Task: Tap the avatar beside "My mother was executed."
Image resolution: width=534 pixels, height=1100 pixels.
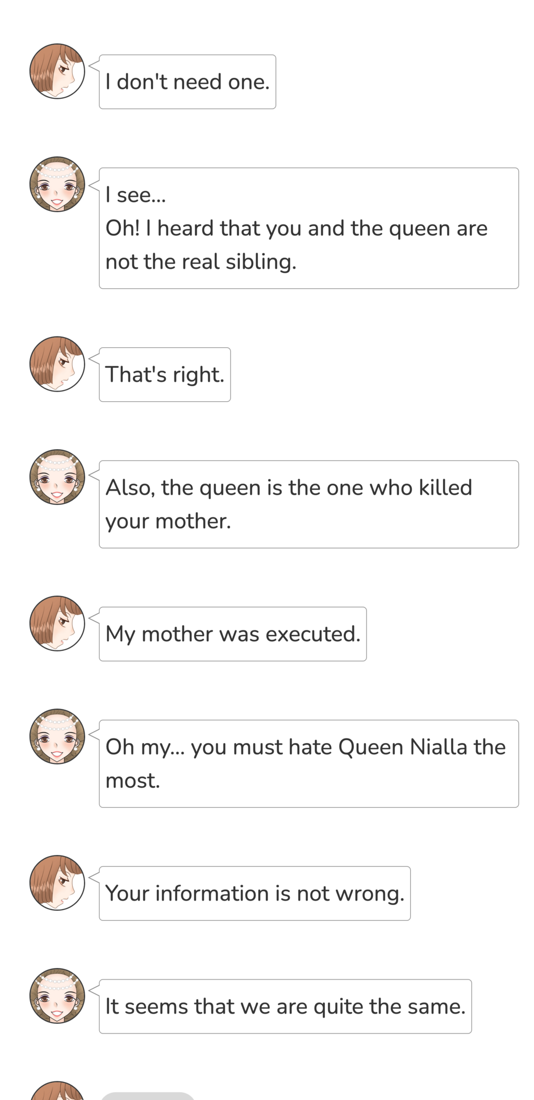Action: (57, 623)
